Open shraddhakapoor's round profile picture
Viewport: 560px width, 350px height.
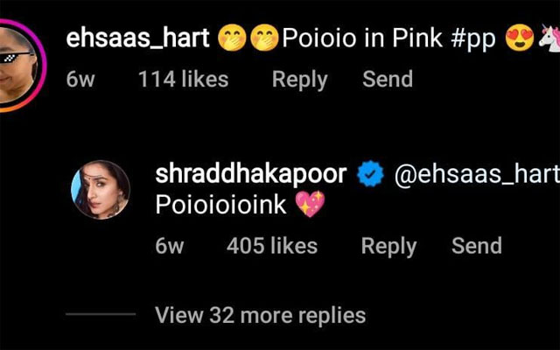pos(101,190)
